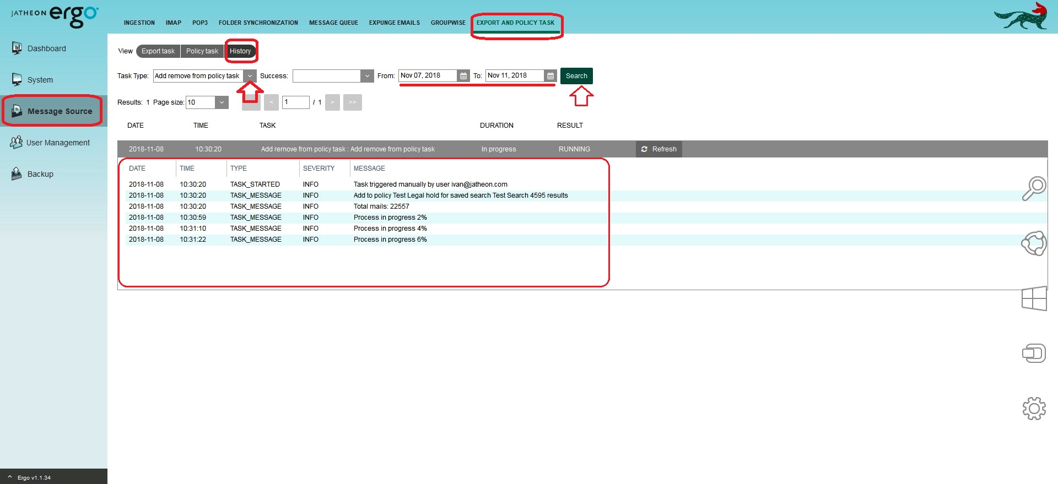The width and height of the screenshot is (1058, 484).
Task: Refresh the running task row
Action: [x=659, y=149]
